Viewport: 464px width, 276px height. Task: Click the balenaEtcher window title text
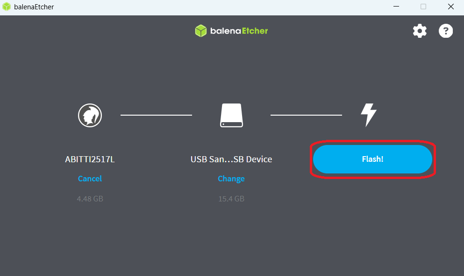pos(34,7)
